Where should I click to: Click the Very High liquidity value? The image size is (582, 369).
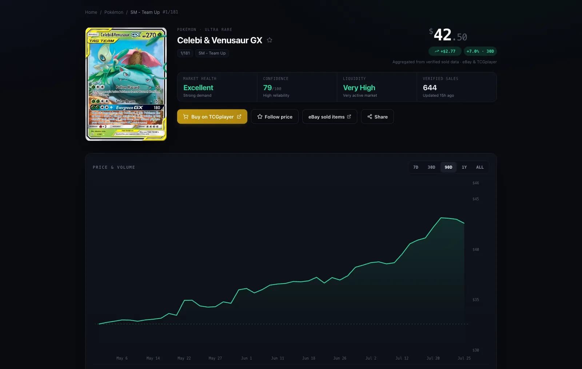pyautogui.click(x=359, y=88)
